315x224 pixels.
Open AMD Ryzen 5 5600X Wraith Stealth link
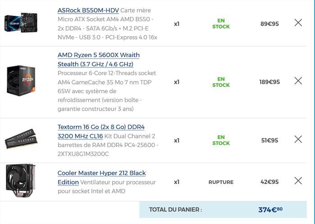[x=99, y=60]
